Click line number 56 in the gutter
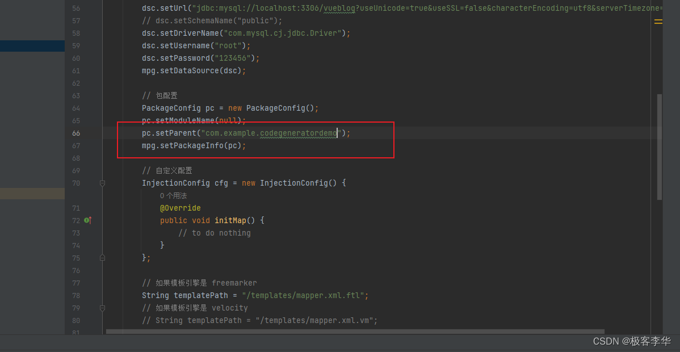This screenshot has width=680, height=352. point(75,9)
